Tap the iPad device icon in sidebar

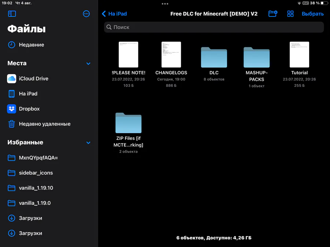[12, 94]
